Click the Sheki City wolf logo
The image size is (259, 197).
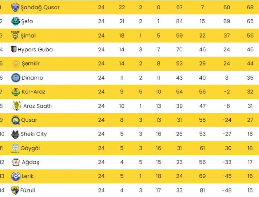pos(15,134)
